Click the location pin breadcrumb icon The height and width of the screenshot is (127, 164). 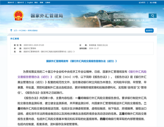[x=11, y=30]
